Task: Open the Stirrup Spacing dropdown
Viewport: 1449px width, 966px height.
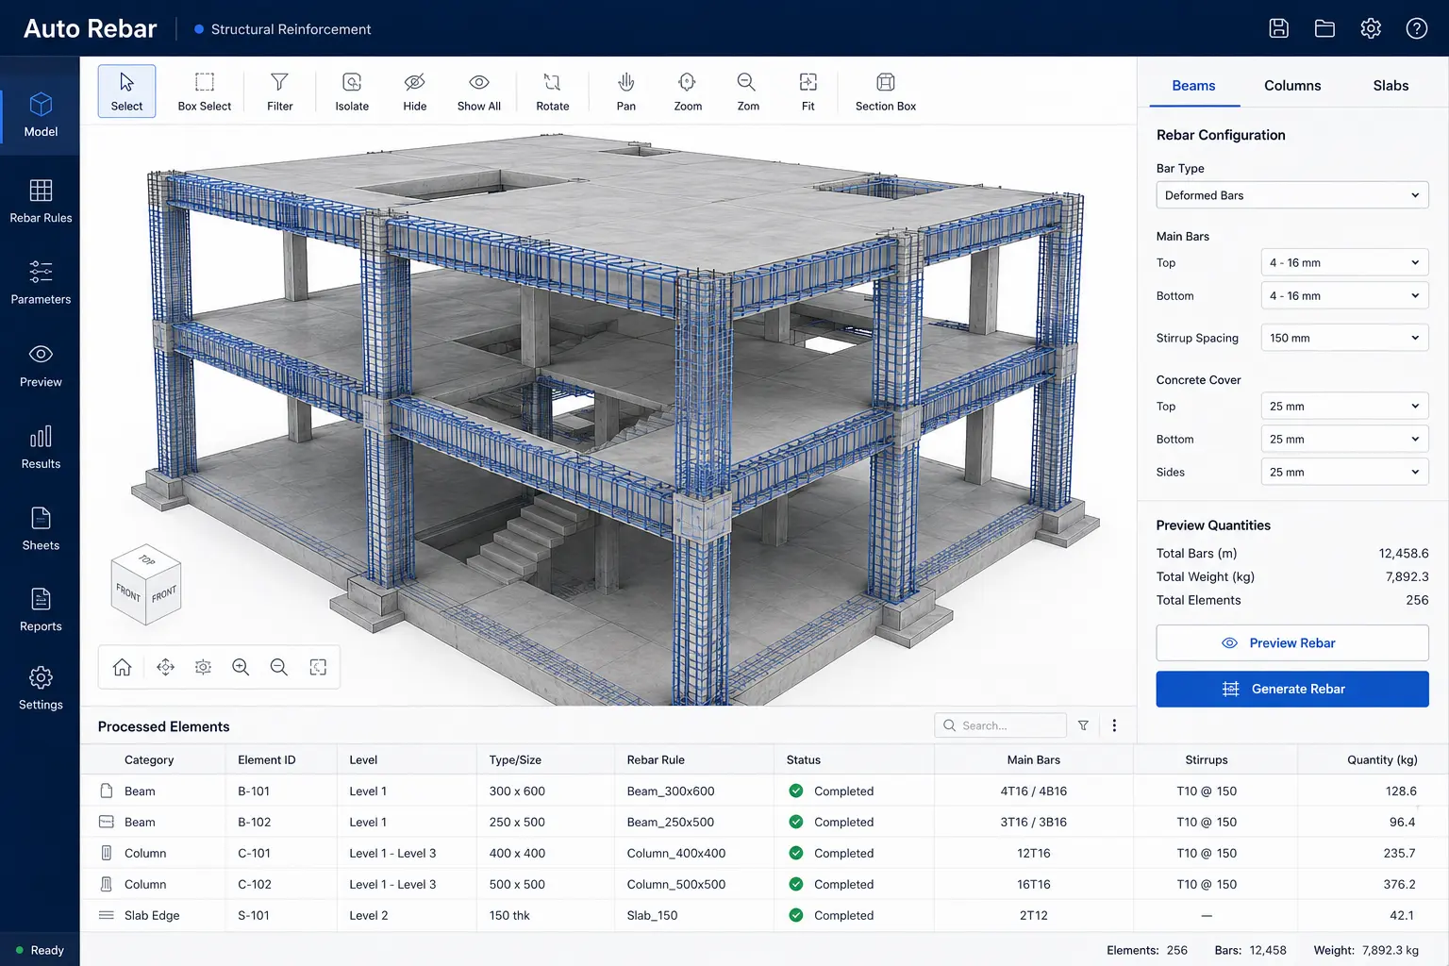Action: point(1344,338)
